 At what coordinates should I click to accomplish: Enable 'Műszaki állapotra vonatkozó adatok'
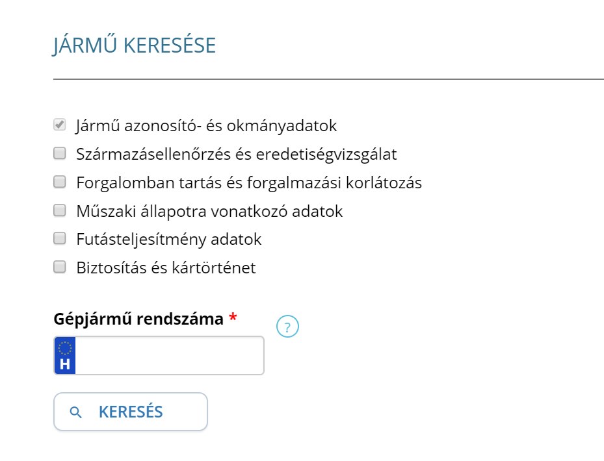(x=60, y=208)
